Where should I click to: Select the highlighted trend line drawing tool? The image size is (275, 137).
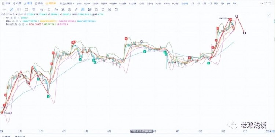[11, 10]
